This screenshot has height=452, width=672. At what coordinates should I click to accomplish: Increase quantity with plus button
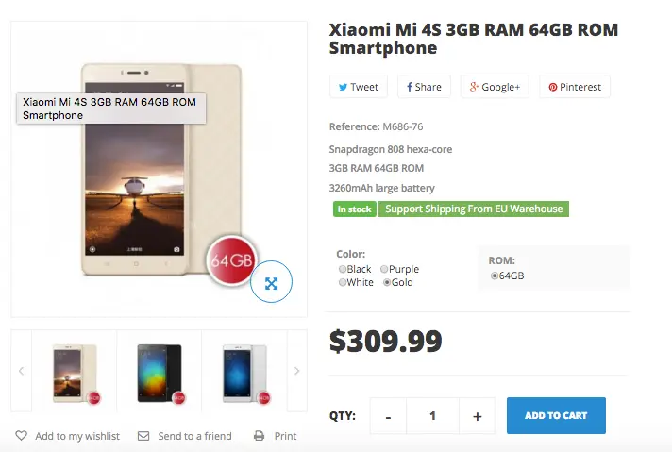pyautogui.click(x=477, y=416)
